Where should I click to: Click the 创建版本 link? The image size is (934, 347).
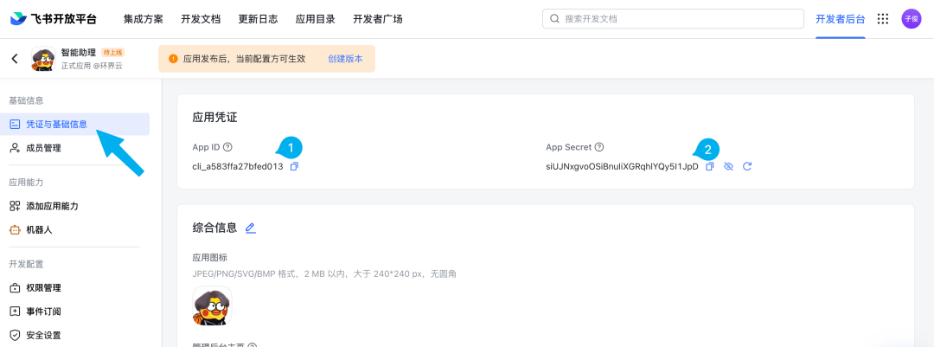pos(345,59)
